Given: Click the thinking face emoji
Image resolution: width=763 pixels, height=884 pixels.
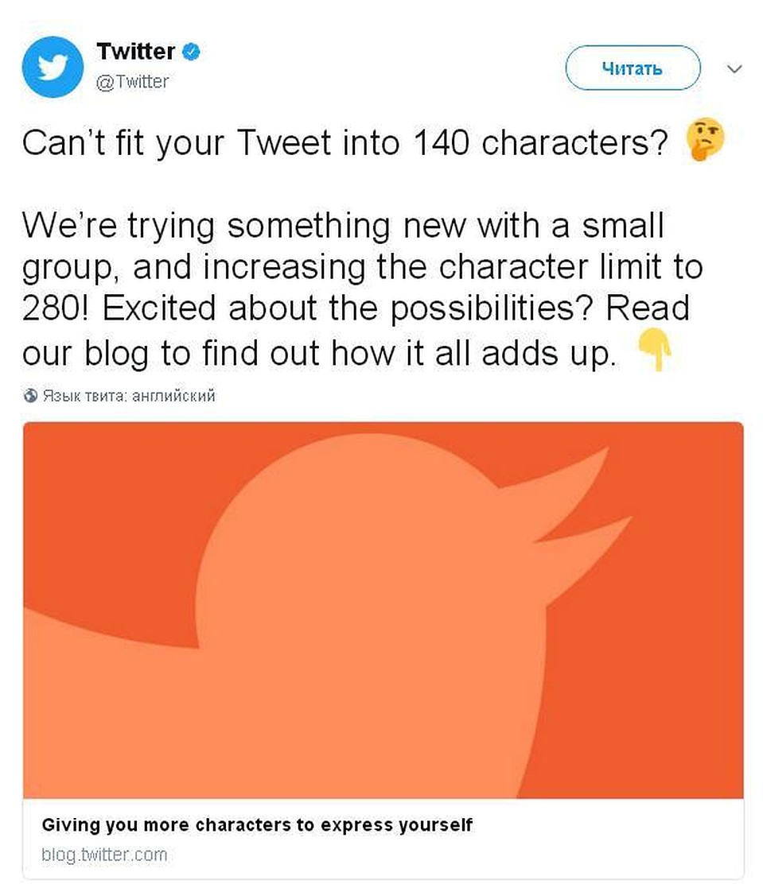Looking at the screenshot, I should (707, 143).
